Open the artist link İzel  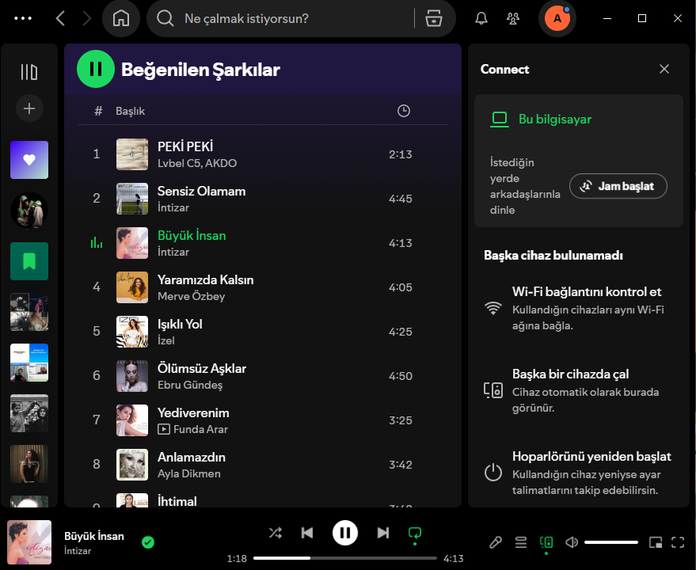(x=166, y=341)
